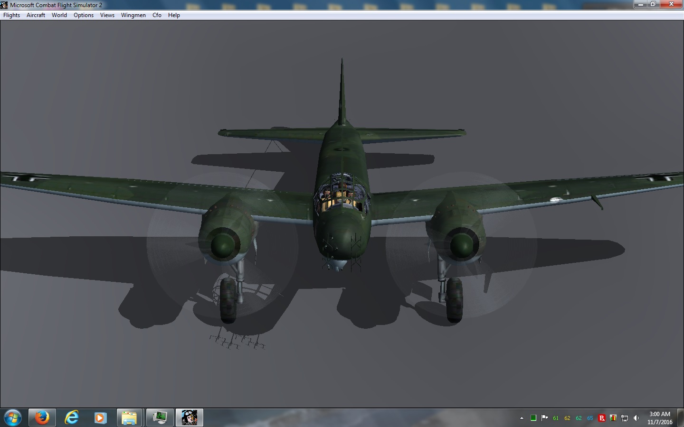684x427 pixels.
Task: Restore down the Combat Flight Simulator window
Action: (654, 4)
